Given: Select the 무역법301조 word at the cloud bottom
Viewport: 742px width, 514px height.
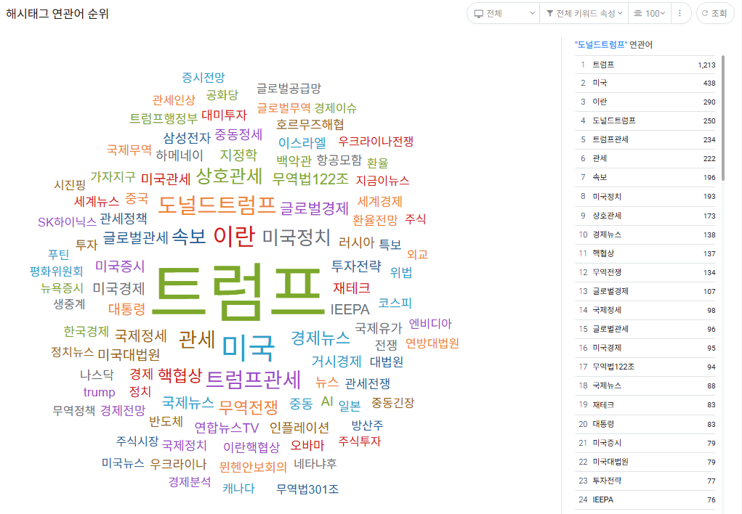Looking at the screenshot, I should 307,489.
